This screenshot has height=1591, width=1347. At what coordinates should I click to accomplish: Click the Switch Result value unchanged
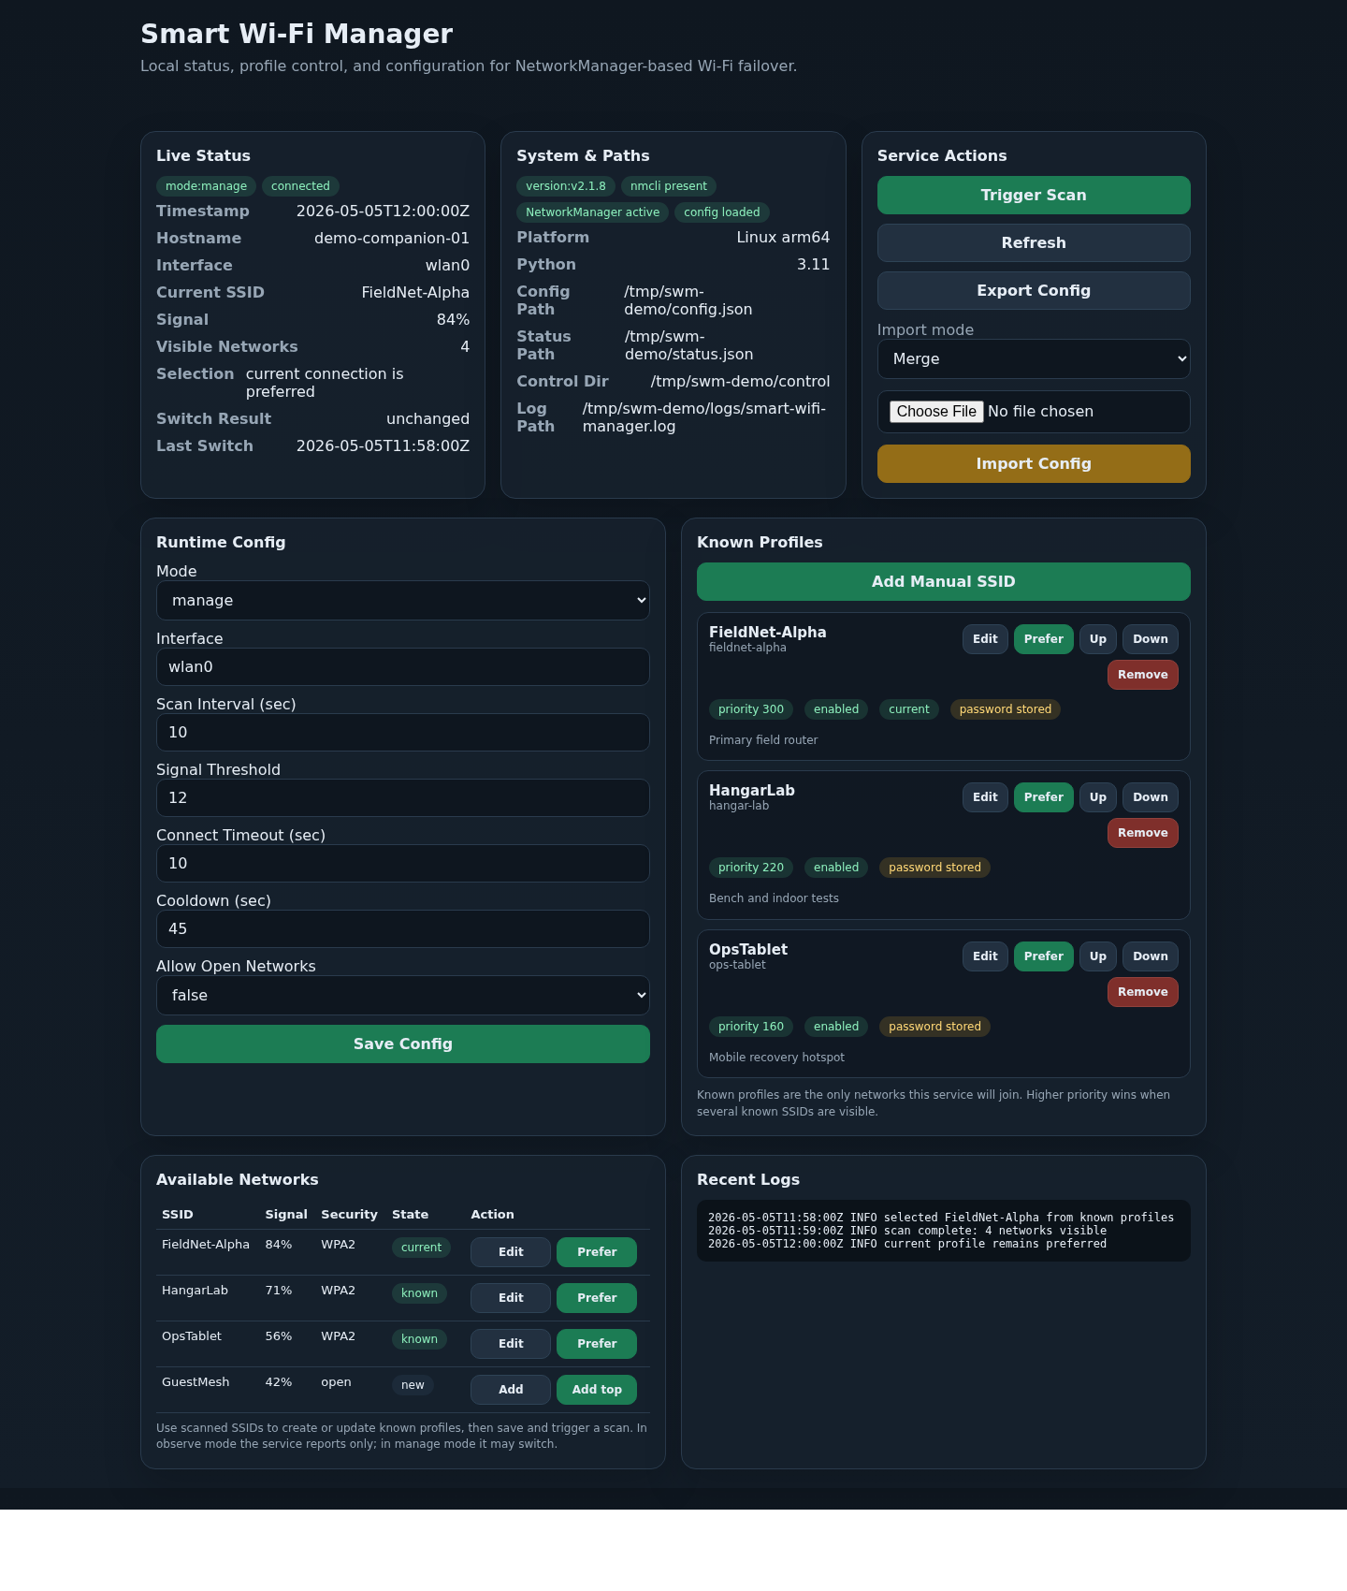point(427,419)
